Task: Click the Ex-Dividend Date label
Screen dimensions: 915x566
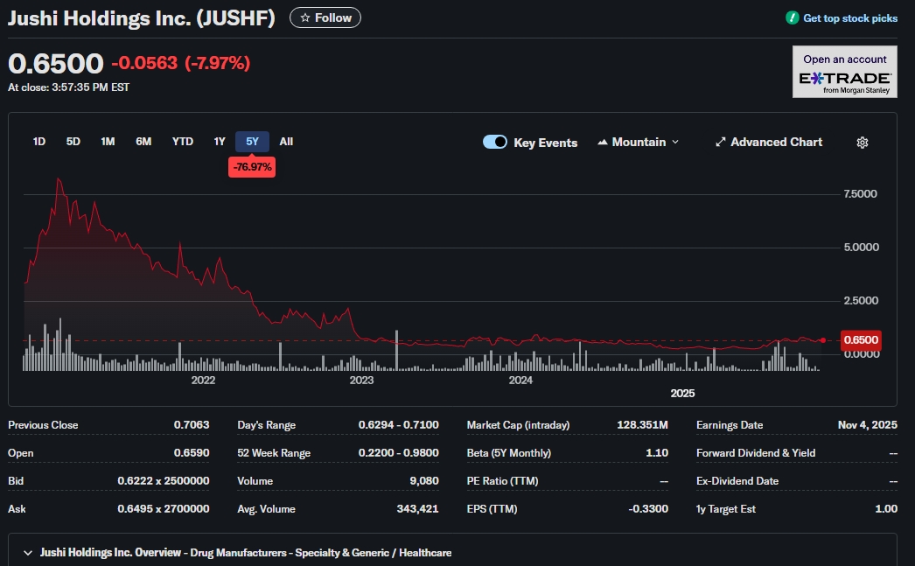Action: coord(737,481)
